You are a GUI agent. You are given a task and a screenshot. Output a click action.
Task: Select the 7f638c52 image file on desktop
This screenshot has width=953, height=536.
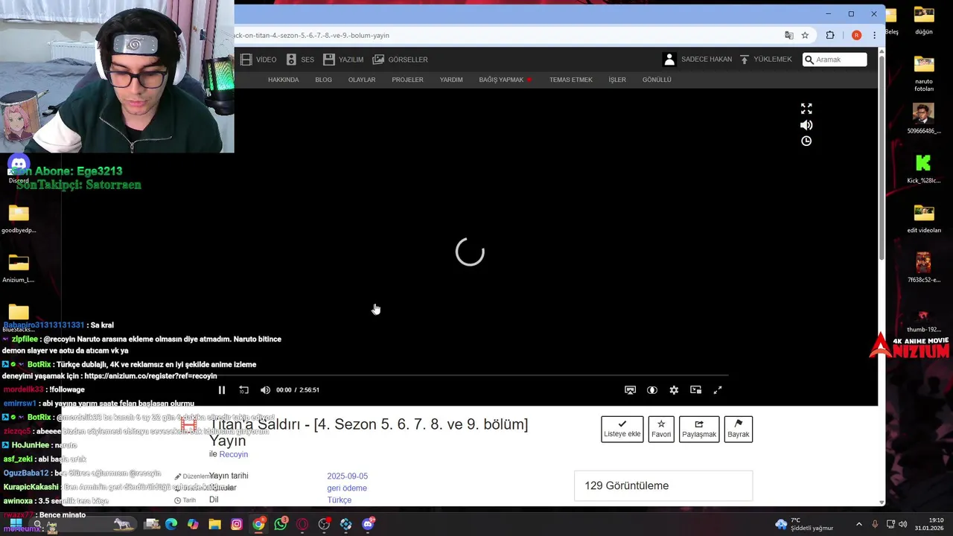(x=924, y=268)
